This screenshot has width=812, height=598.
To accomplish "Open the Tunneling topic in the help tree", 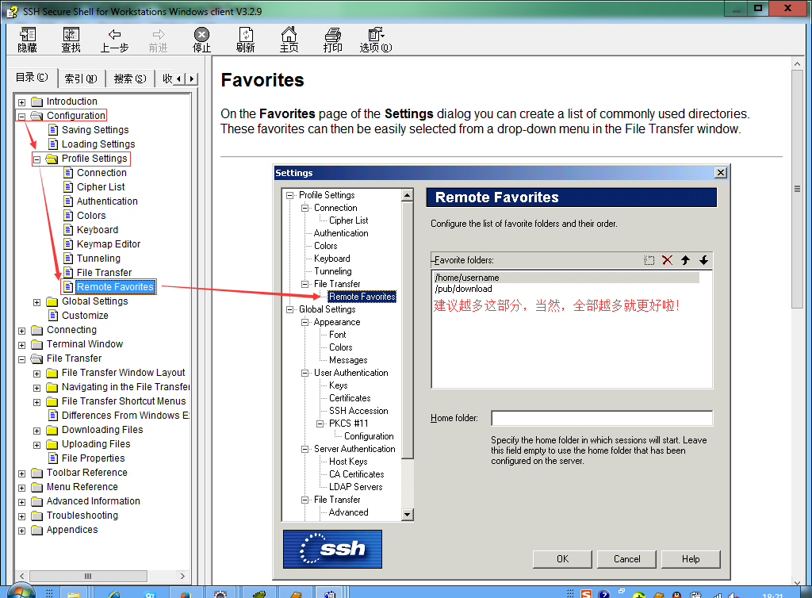I will pos(98,259).
